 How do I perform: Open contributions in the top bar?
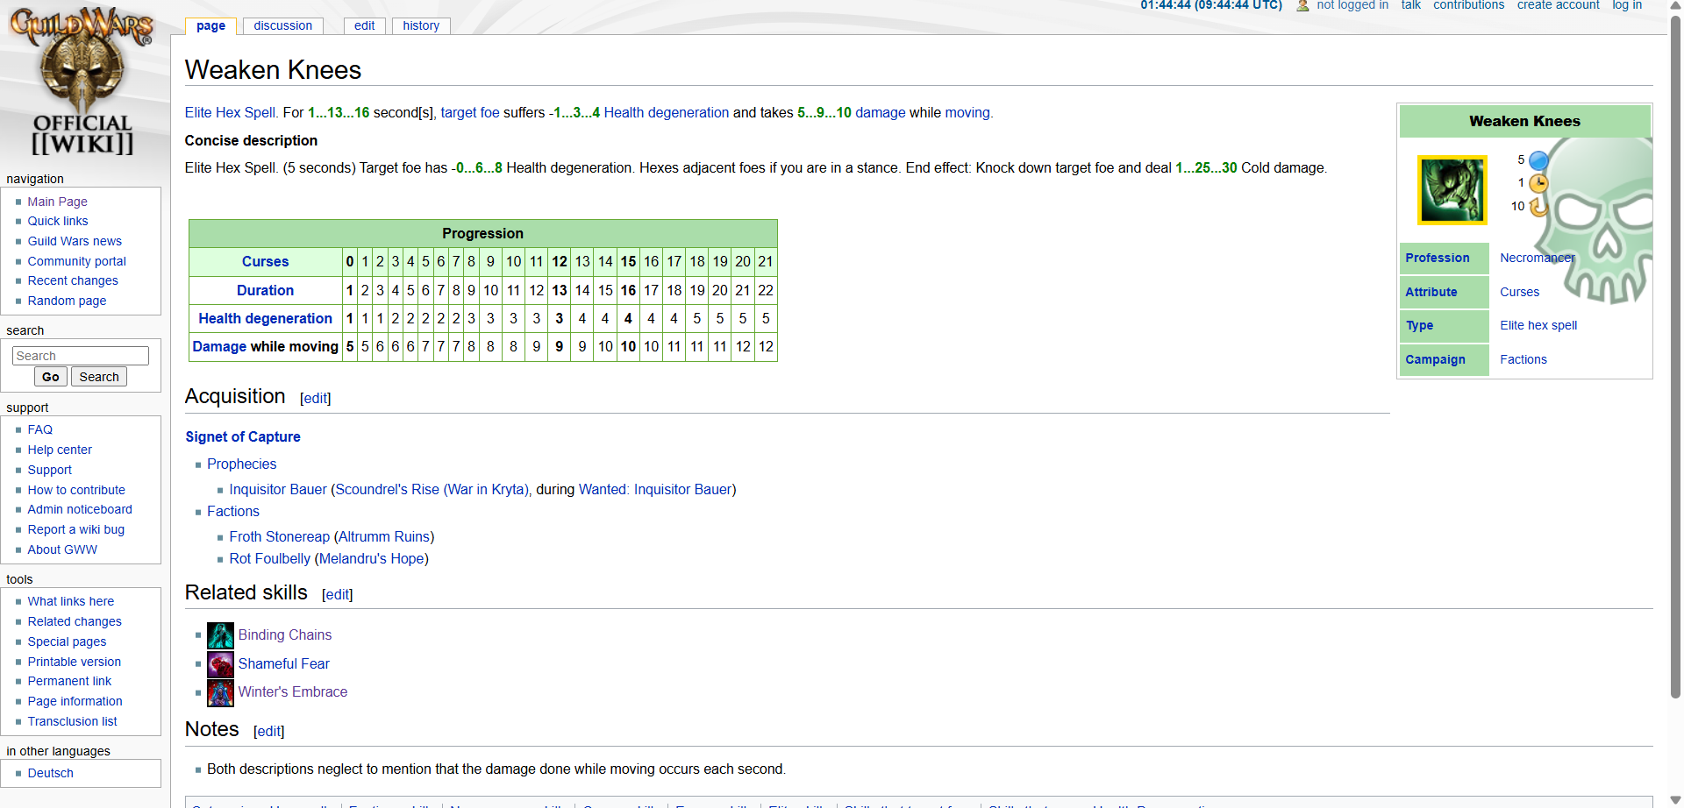[x=1468, y=5]
